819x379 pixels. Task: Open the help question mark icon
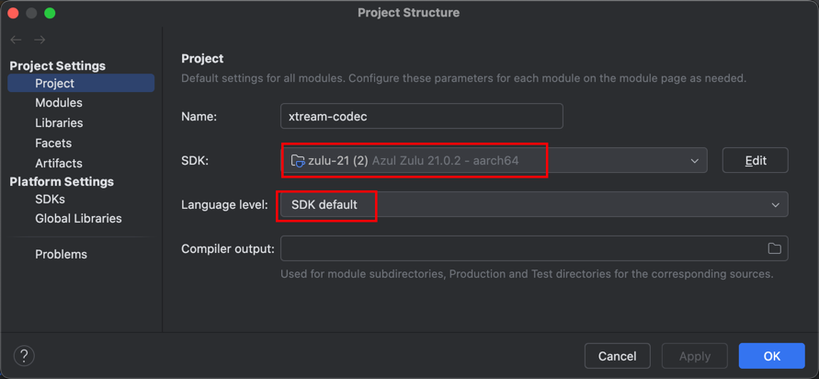click(24, 356)
